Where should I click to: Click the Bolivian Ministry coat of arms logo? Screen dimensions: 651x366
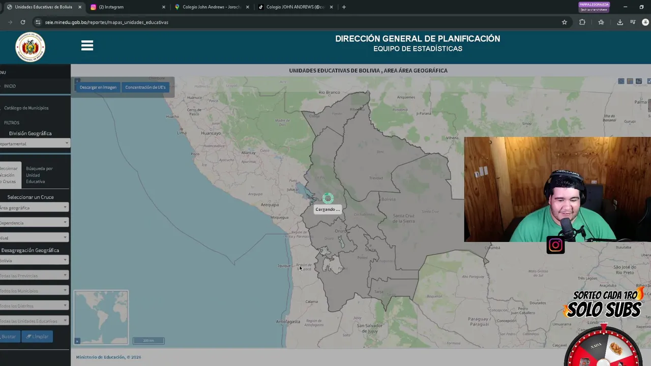click(30, 47)
